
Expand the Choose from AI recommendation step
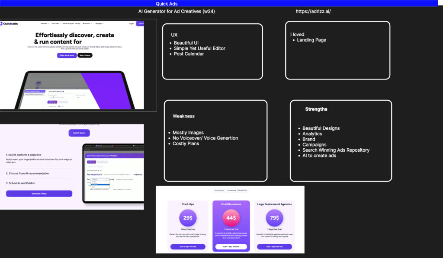point(28,173)
